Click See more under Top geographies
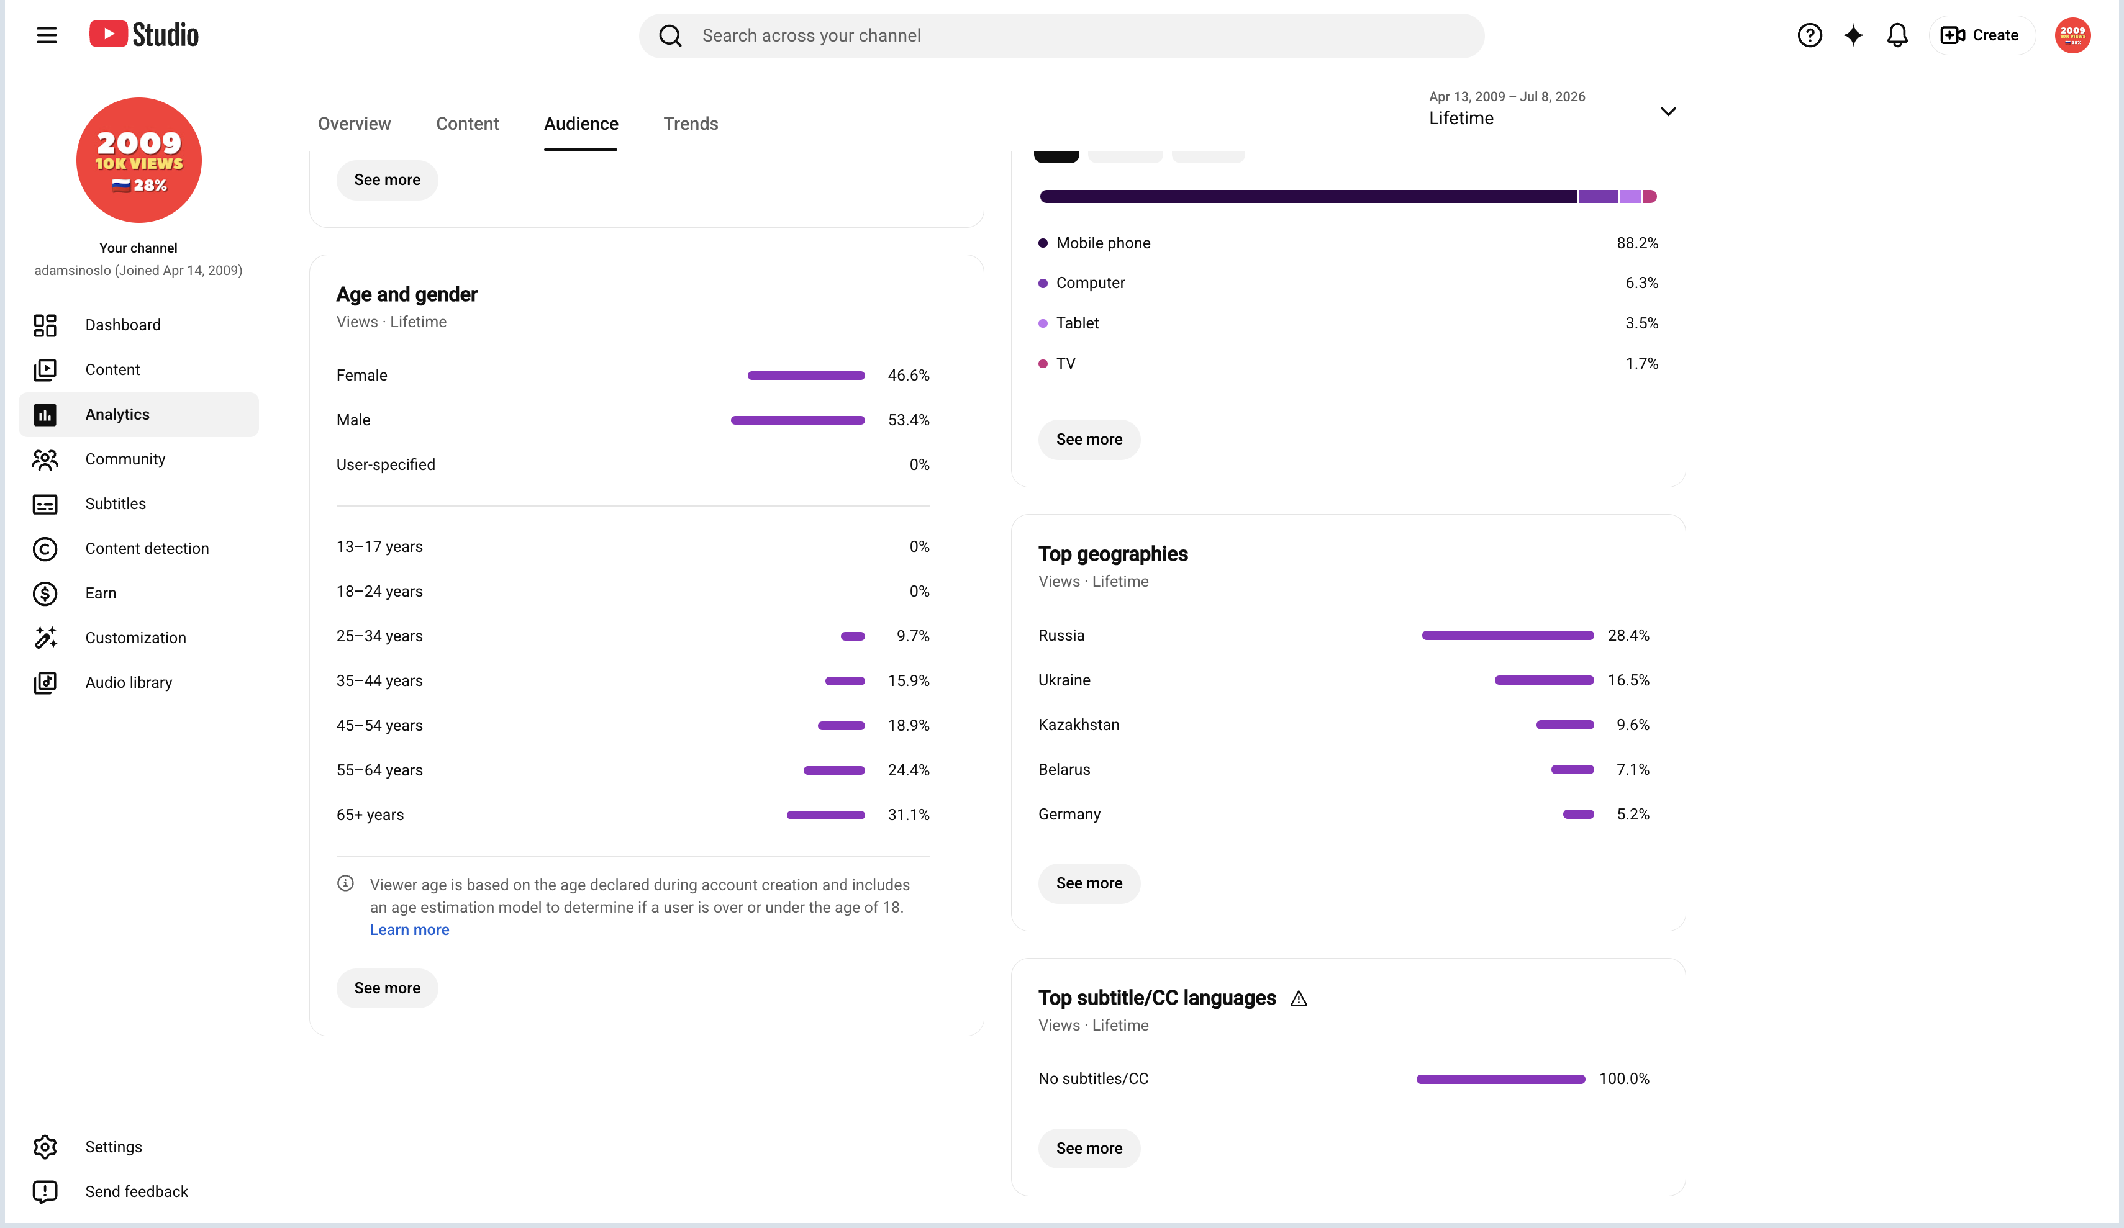The image size is (2124, 1228). [1089, 883]
